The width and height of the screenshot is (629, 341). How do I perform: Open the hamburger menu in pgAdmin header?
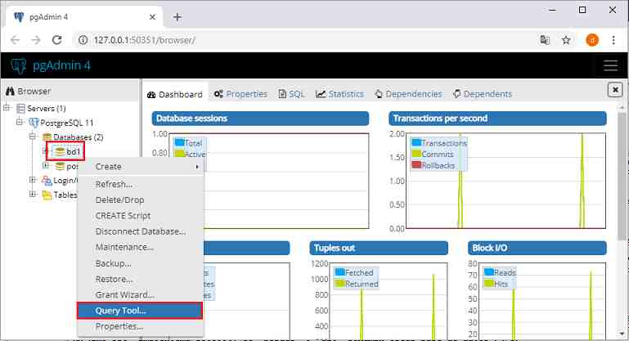[x=610, y=65]
